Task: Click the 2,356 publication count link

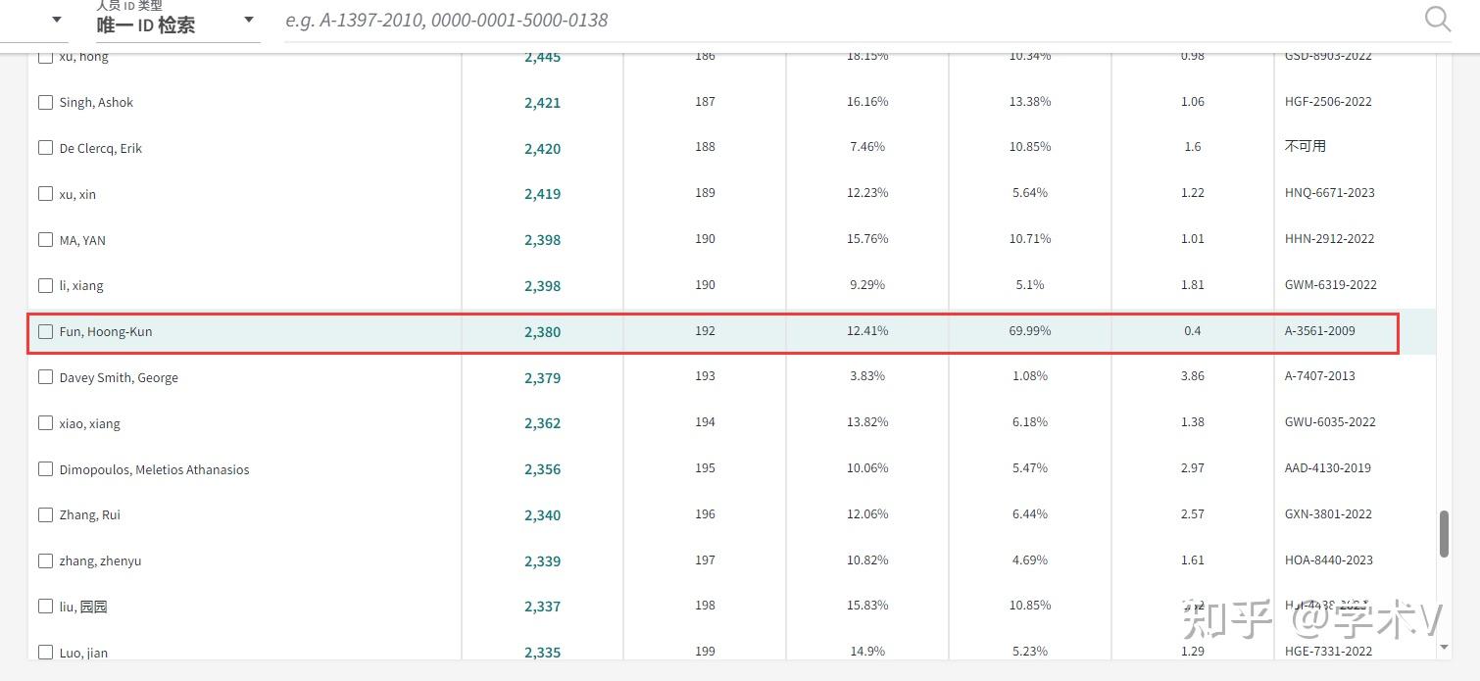Action: [x=542, y=469]
